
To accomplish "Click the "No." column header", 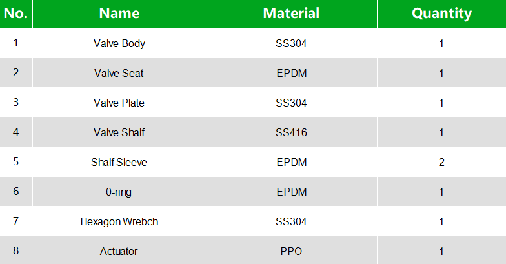I will click(x=15, y=14).
